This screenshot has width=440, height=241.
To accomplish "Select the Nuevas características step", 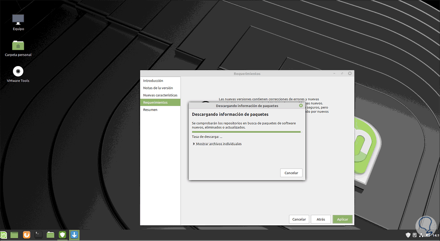I will point(160,95).
